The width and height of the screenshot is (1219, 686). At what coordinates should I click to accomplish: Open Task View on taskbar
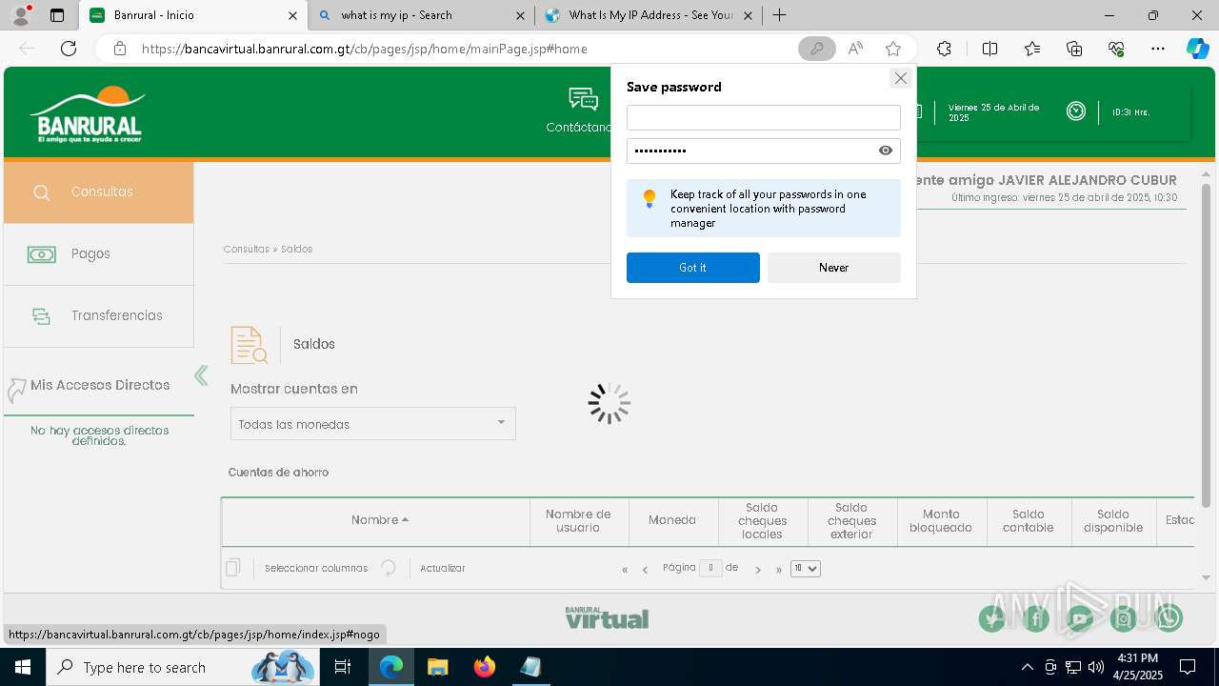pos(344,667)
